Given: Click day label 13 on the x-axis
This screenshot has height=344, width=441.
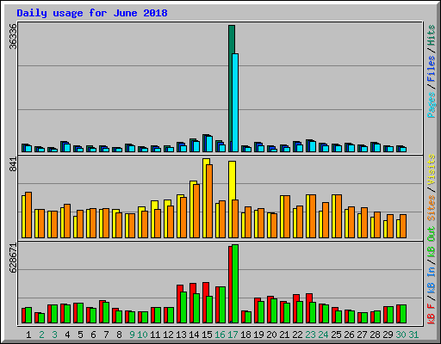Looking at the screenshot, I should [181, 335].
